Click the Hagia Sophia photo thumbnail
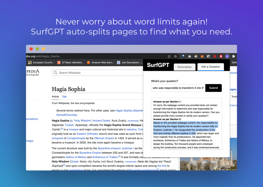The height and width of the screenshot is (187, 263). 208,154
